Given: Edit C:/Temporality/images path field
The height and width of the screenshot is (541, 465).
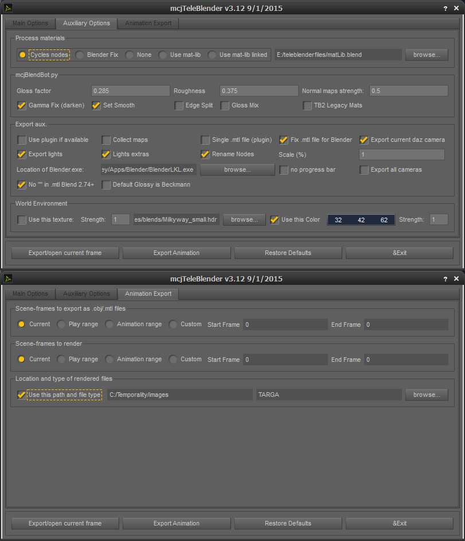Looking at the screenshot, I should [180, 395].
